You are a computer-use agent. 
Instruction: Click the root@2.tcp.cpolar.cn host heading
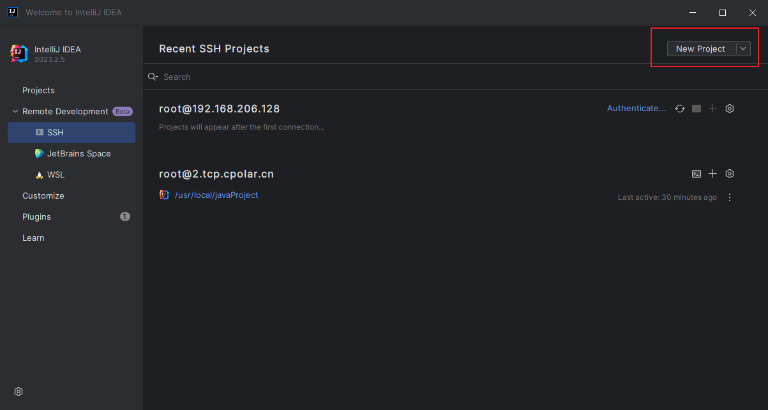[216, 174]
